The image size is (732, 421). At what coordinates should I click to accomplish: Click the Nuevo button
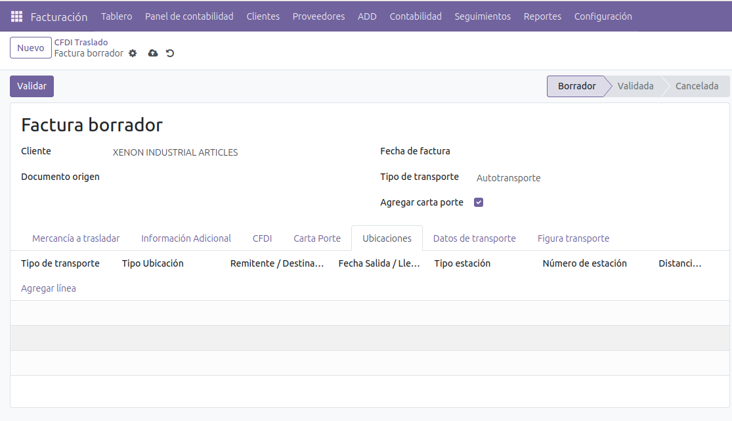[x=31, y=48]
